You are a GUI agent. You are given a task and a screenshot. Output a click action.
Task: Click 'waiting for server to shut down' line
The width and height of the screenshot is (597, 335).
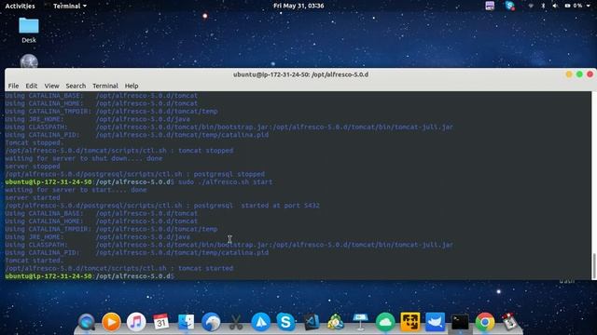pyautogui.click(x=84, y=158)
